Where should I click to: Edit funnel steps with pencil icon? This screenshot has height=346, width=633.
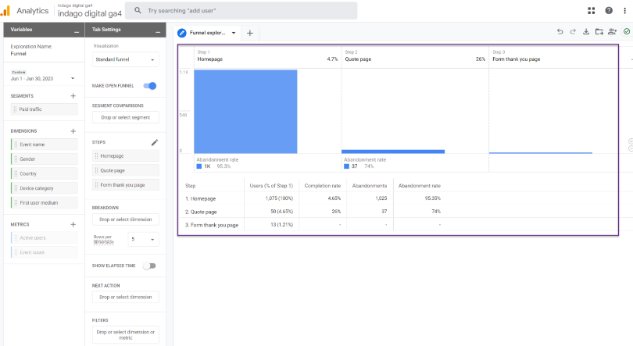click(155, 143)
